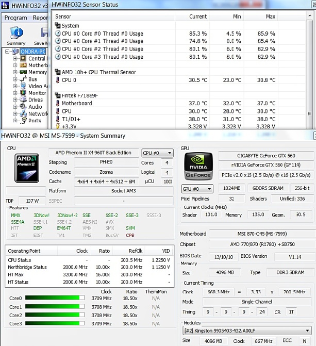316x346 pixels.
Task: Open the memory Modules Kingston dropdown
Action: pos(247,331)
